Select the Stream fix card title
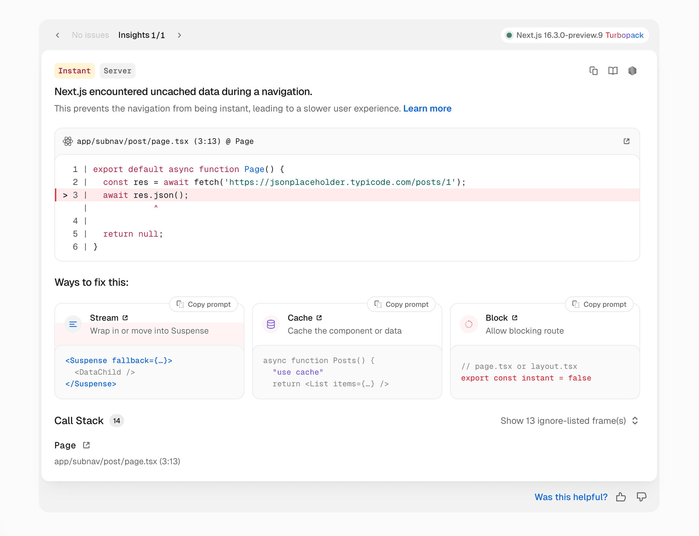The height and width of the screenshot is (536, 699). [104, 318]
